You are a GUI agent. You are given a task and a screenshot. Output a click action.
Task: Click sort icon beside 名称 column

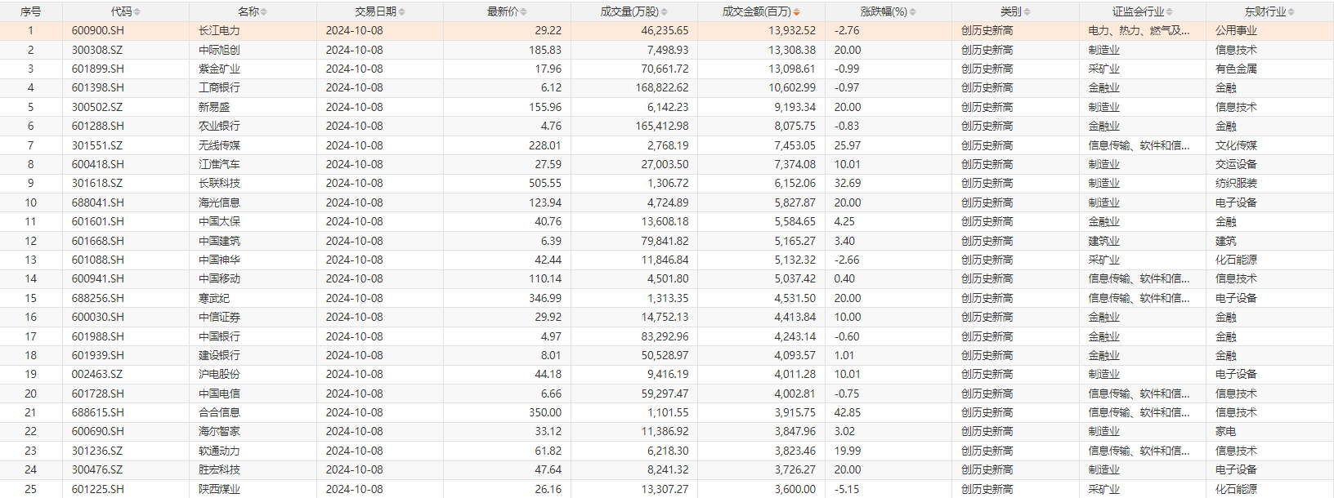[264, 12]
